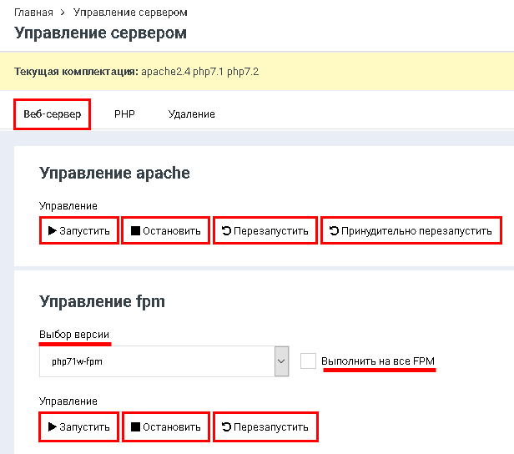This screenshot has width=514, height=454.
Task: Stop fpm with Остановить button
Action: [x=166, y=427]
